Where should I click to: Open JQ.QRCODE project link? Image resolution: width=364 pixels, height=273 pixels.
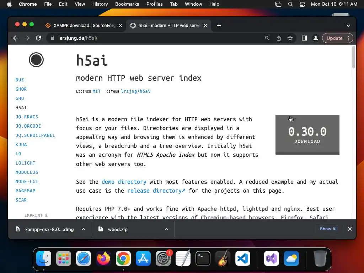[28, 126]
